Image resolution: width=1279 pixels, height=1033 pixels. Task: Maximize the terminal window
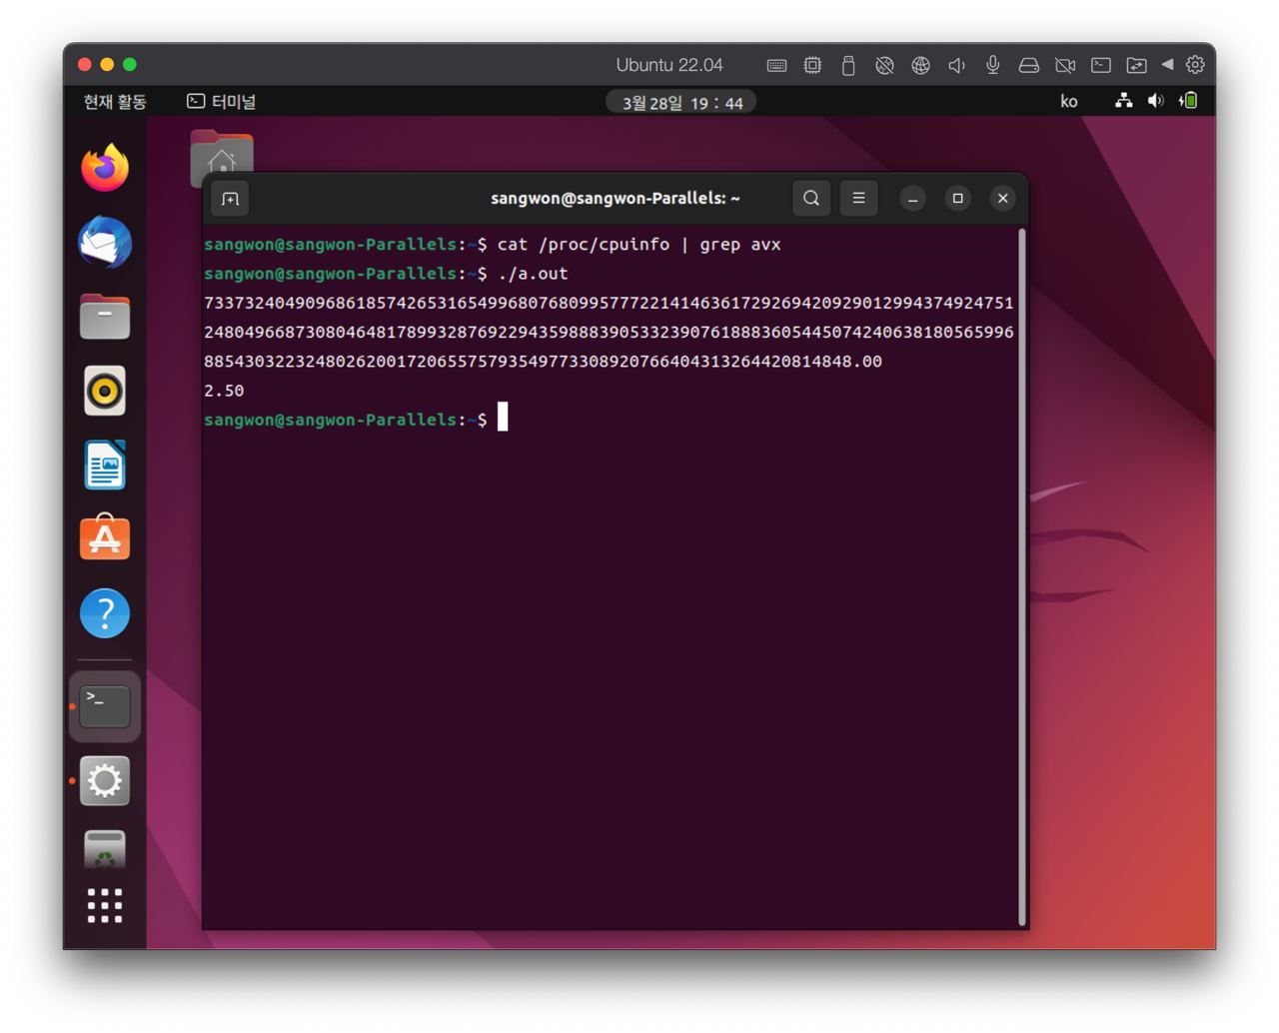point(957,198)
